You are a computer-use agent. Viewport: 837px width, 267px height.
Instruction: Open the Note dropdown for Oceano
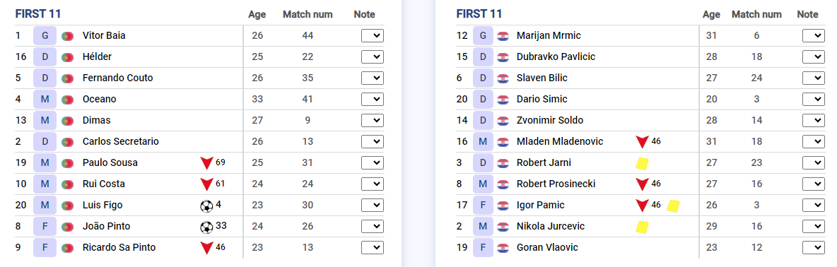[x=373, y=99]
